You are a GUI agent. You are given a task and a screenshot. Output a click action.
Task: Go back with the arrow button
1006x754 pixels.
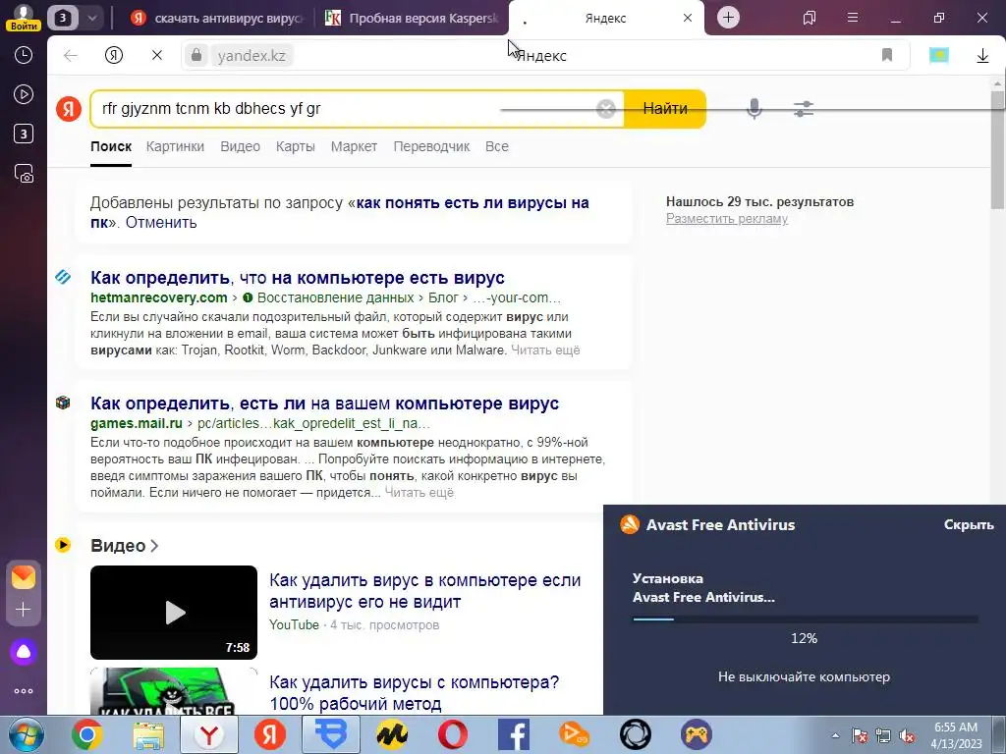coord(71,56)
